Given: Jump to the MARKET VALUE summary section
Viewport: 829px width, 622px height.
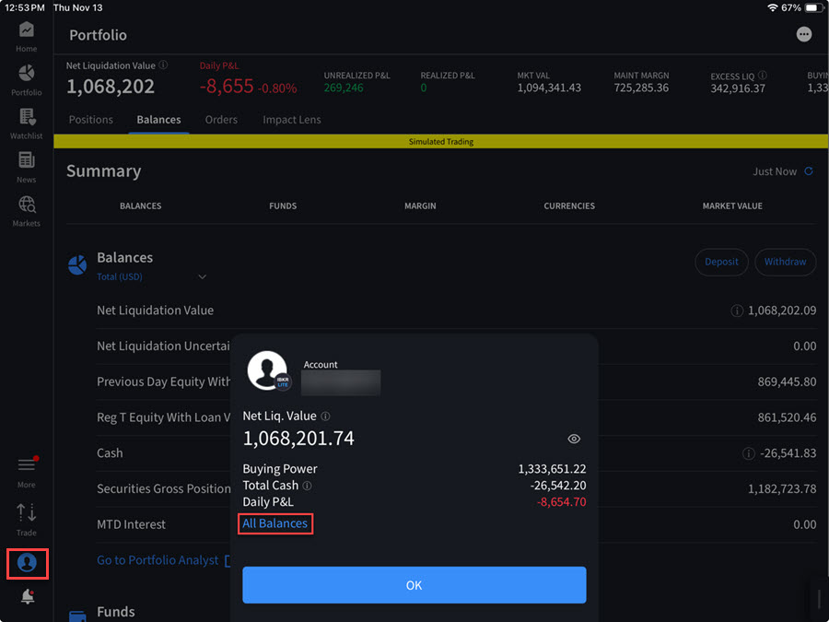Looking at the screenshot, I should click(x=732, y=205).
